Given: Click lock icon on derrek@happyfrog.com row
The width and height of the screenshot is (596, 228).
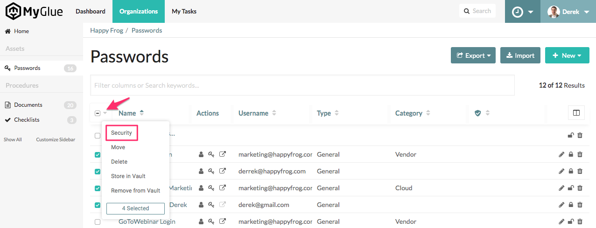Looking at the screenshot, I should tap(570, 171).
